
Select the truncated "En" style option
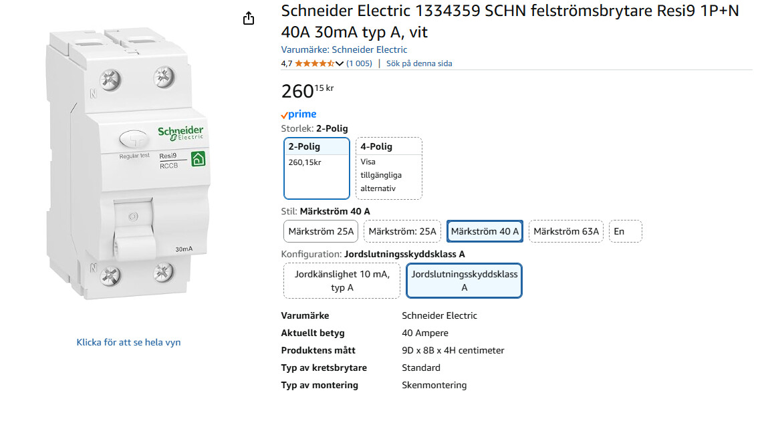click(625, 231)
